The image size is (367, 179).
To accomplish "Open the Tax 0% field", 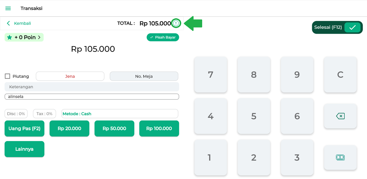I will tap(45, 114).
